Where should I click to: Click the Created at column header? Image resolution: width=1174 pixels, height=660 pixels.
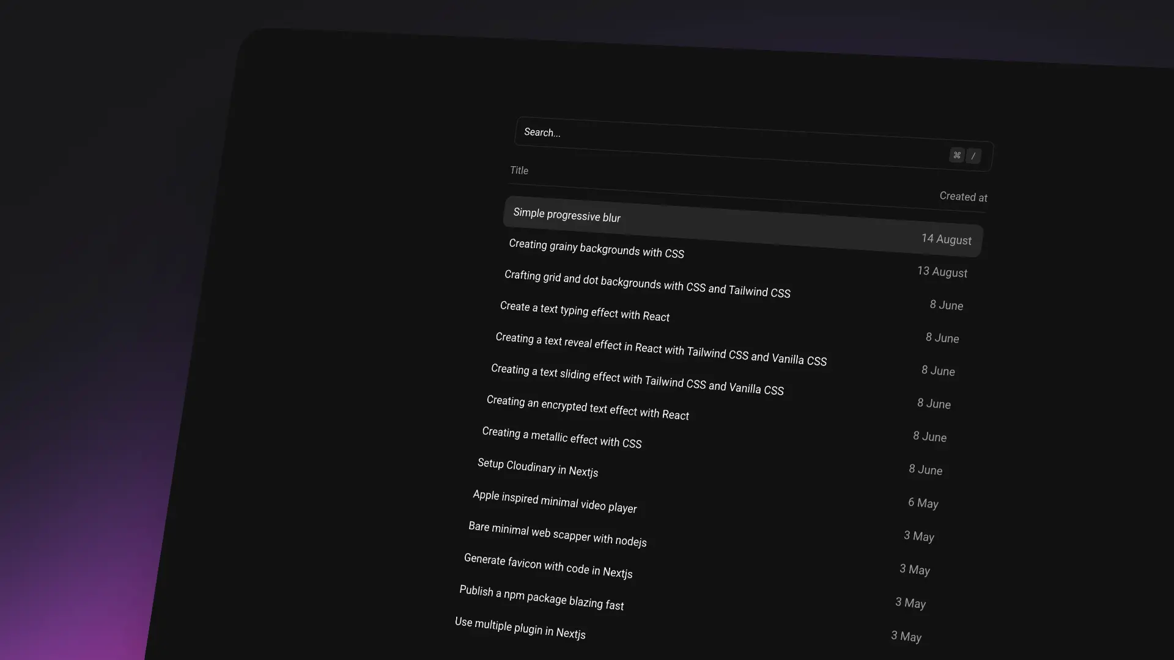963,197
